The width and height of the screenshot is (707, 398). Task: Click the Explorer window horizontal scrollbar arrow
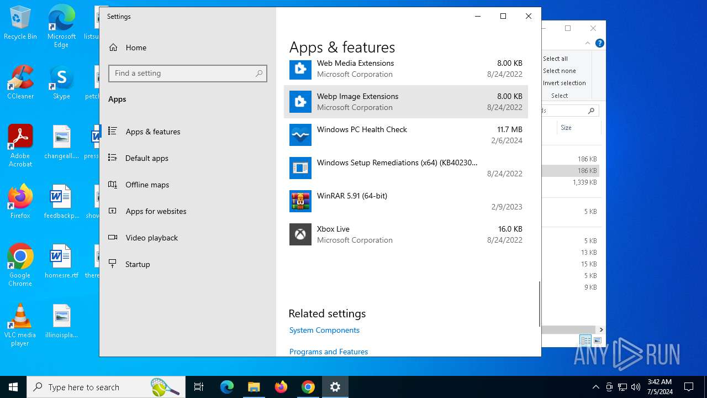(x=601, y=329)
